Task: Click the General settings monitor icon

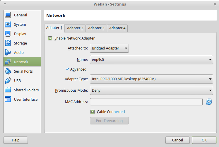Action: pos(8,15)
